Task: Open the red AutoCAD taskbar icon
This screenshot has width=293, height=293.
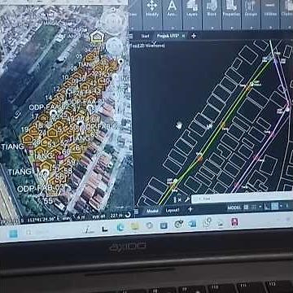Action: pos(234,222)
